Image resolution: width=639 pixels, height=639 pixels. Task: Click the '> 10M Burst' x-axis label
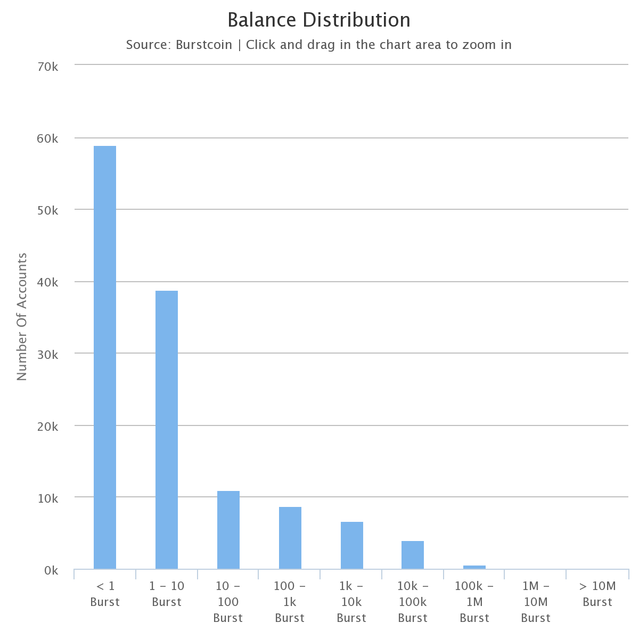point(597,594)
